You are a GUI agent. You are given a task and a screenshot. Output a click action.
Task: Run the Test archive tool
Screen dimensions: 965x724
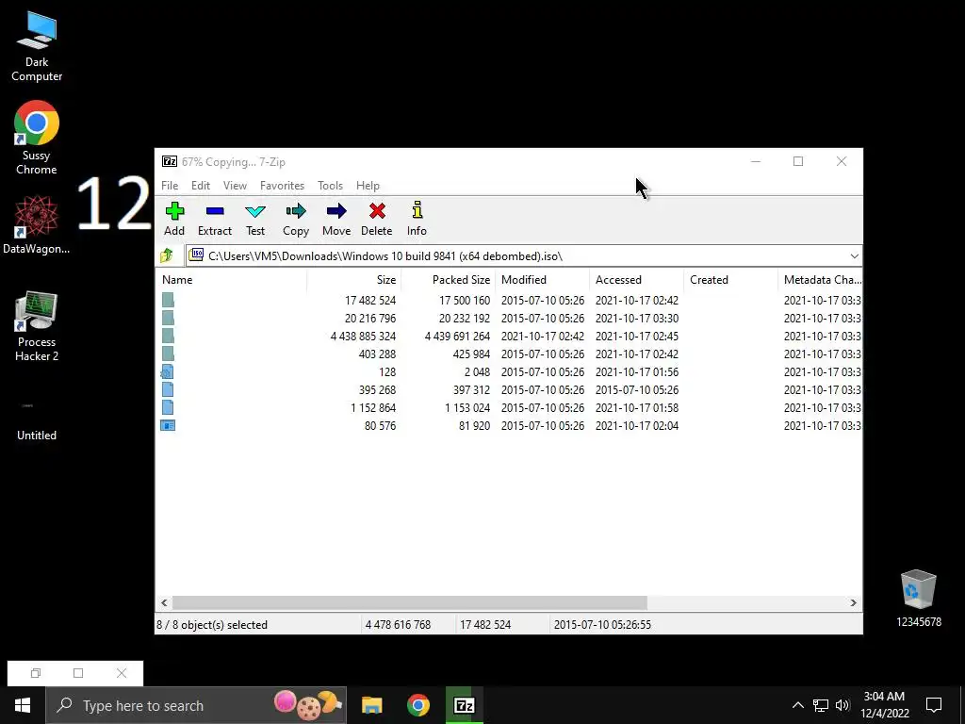click(254, 219)
